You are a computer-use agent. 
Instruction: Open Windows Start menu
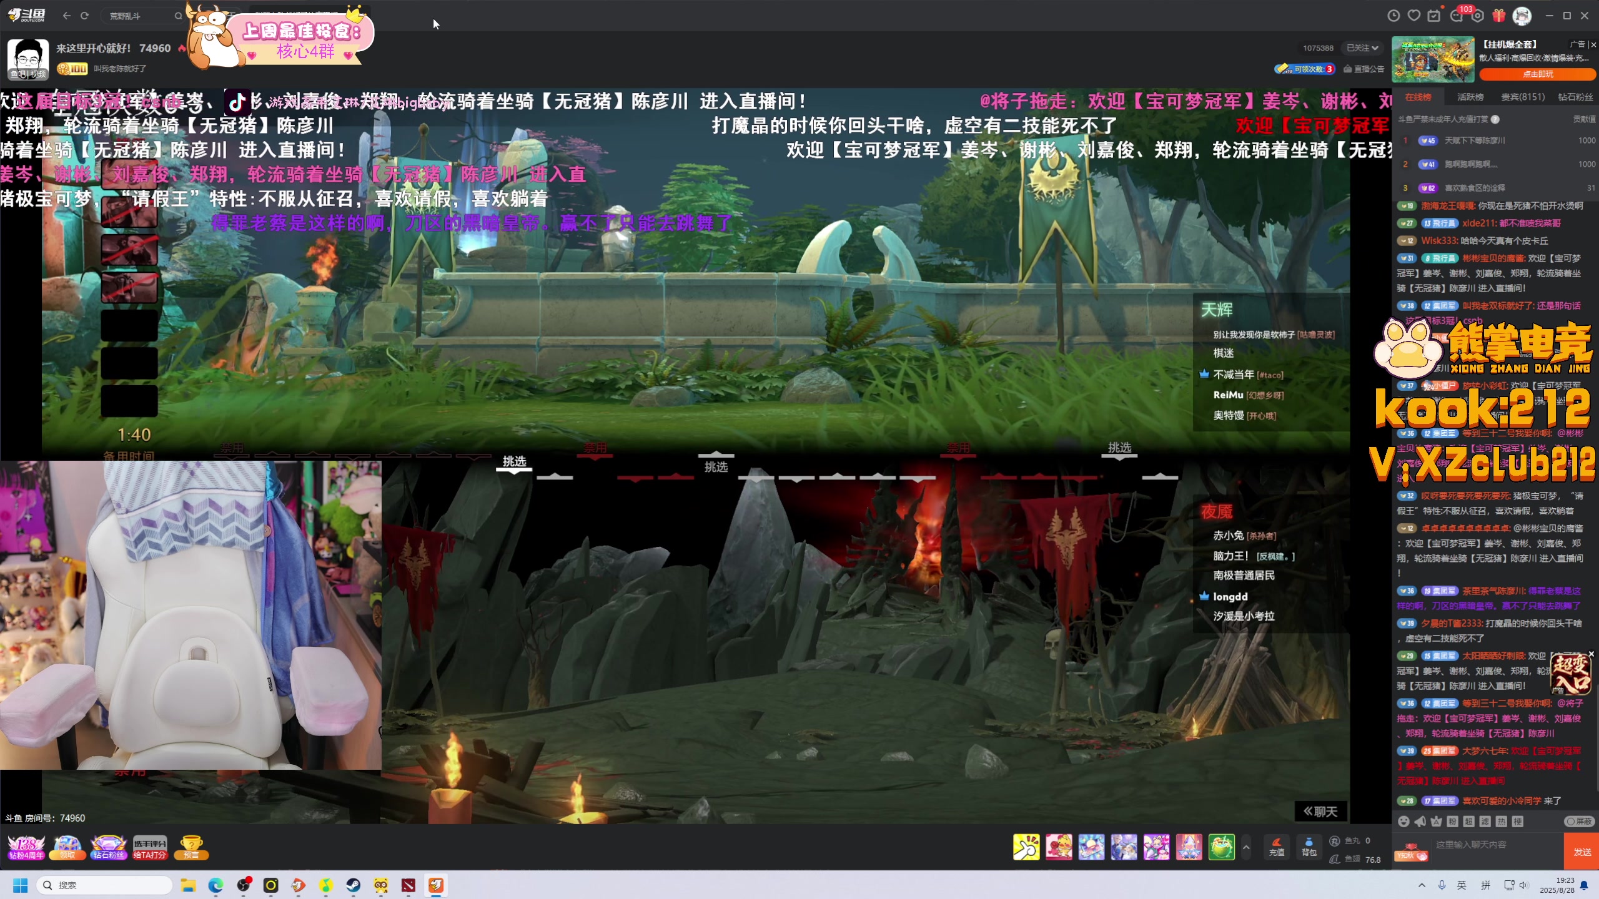tap(21, 885)
